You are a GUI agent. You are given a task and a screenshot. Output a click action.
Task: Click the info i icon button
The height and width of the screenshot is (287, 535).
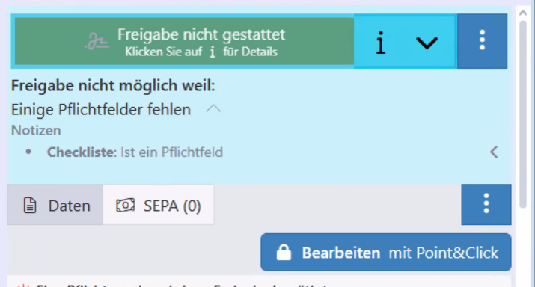pyautogui.click(x=380, y=43)
